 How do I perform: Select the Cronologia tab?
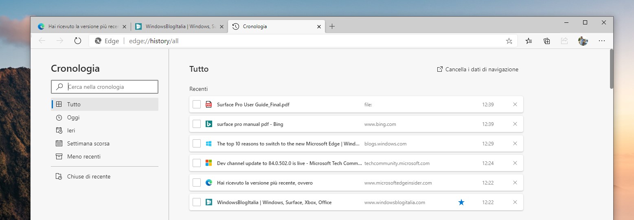pyautogui.click(x=277, y=26)
